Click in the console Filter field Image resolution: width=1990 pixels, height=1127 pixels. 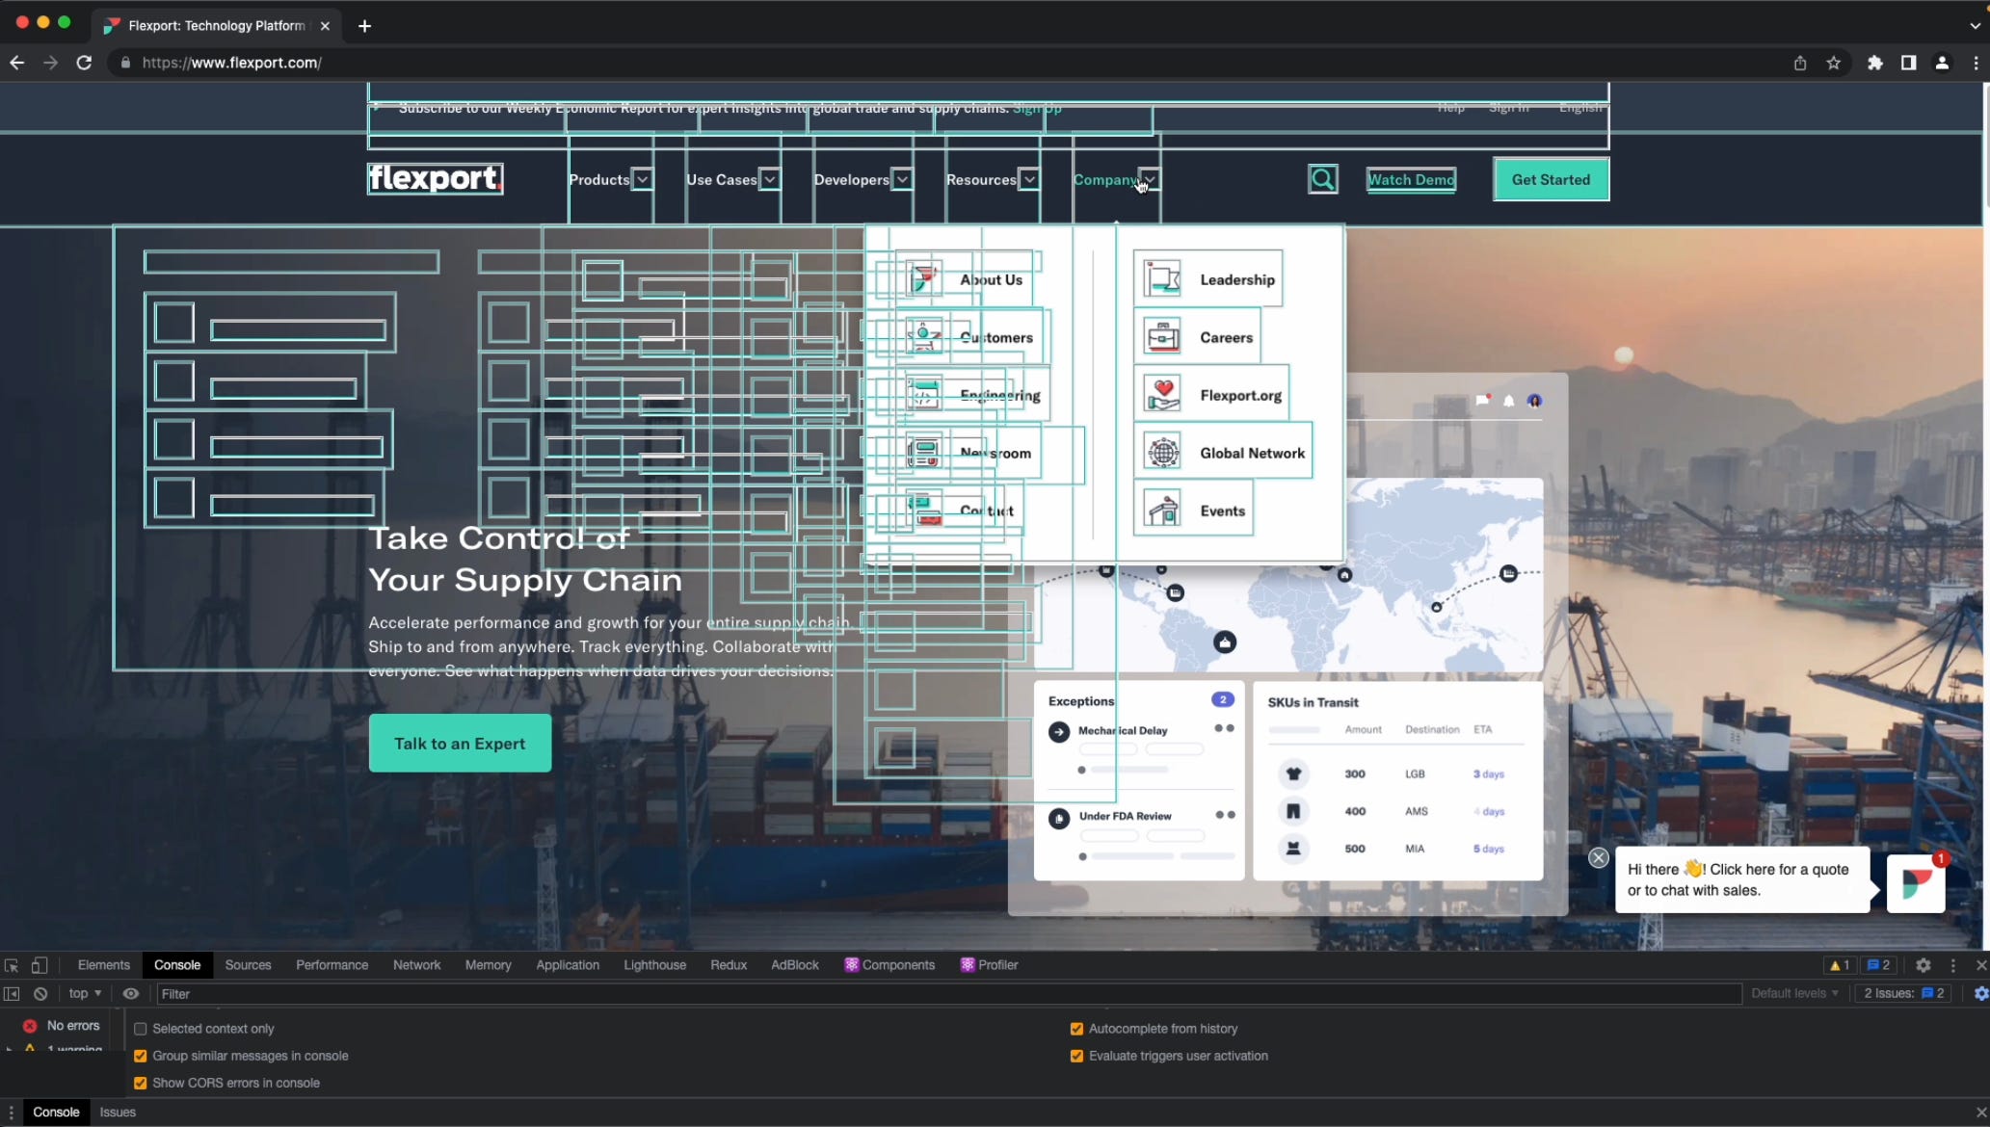[948, 993]
